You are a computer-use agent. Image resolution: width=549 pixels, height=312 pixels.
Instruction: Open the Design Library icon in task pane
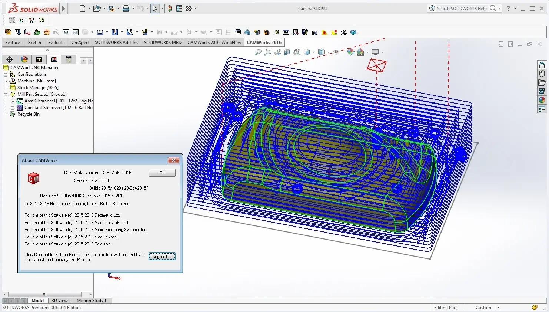[542, 74]
